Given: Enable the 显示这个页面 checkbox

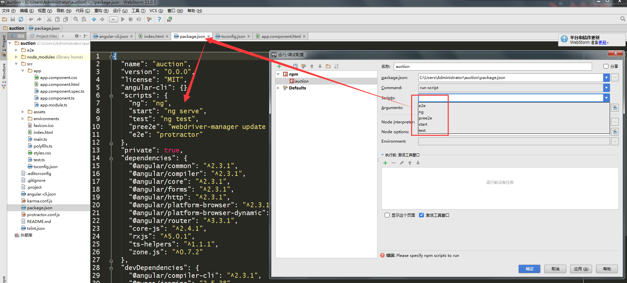Looking at the screenshot, I should [387, 215].
